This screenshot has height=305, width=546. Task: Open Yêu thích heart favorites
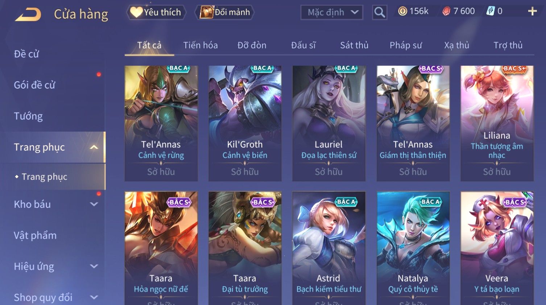[156, 12]
